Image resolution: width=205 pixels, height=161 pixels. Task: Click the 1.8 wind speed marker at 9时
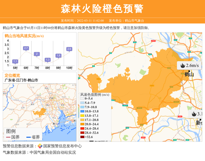tap(58, 55)
